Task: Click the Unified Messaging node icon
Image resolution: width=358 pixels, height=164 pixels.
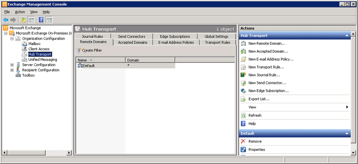Action: 24,60
